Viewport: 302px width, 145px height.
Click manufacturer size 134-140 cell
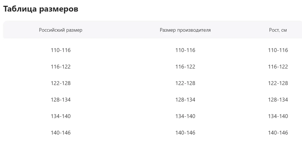coord(185,116)
